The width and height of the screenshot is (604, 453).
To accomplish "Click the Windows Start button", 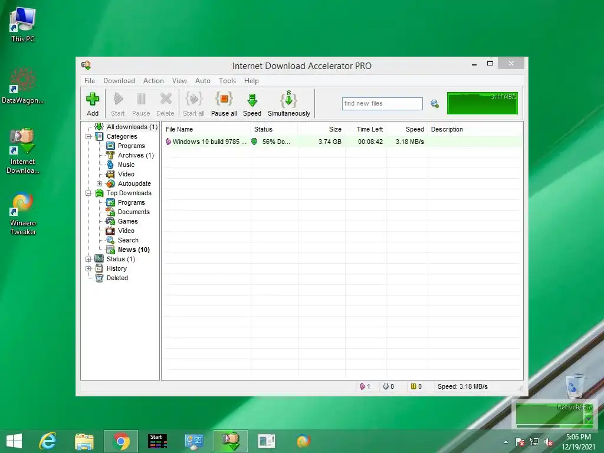I will pos(14,441).
